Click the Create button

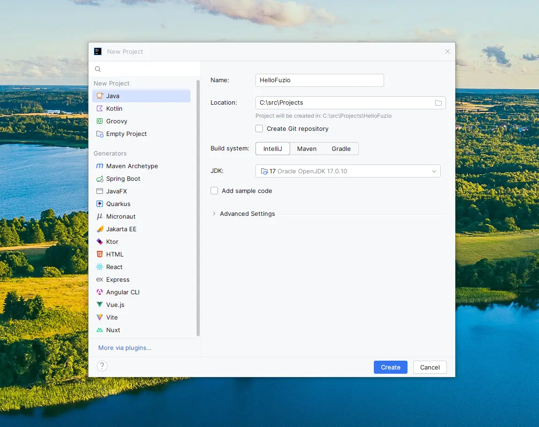391,367
